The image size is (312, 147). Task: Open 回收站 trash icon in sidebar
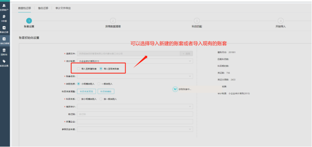[4, 52]
